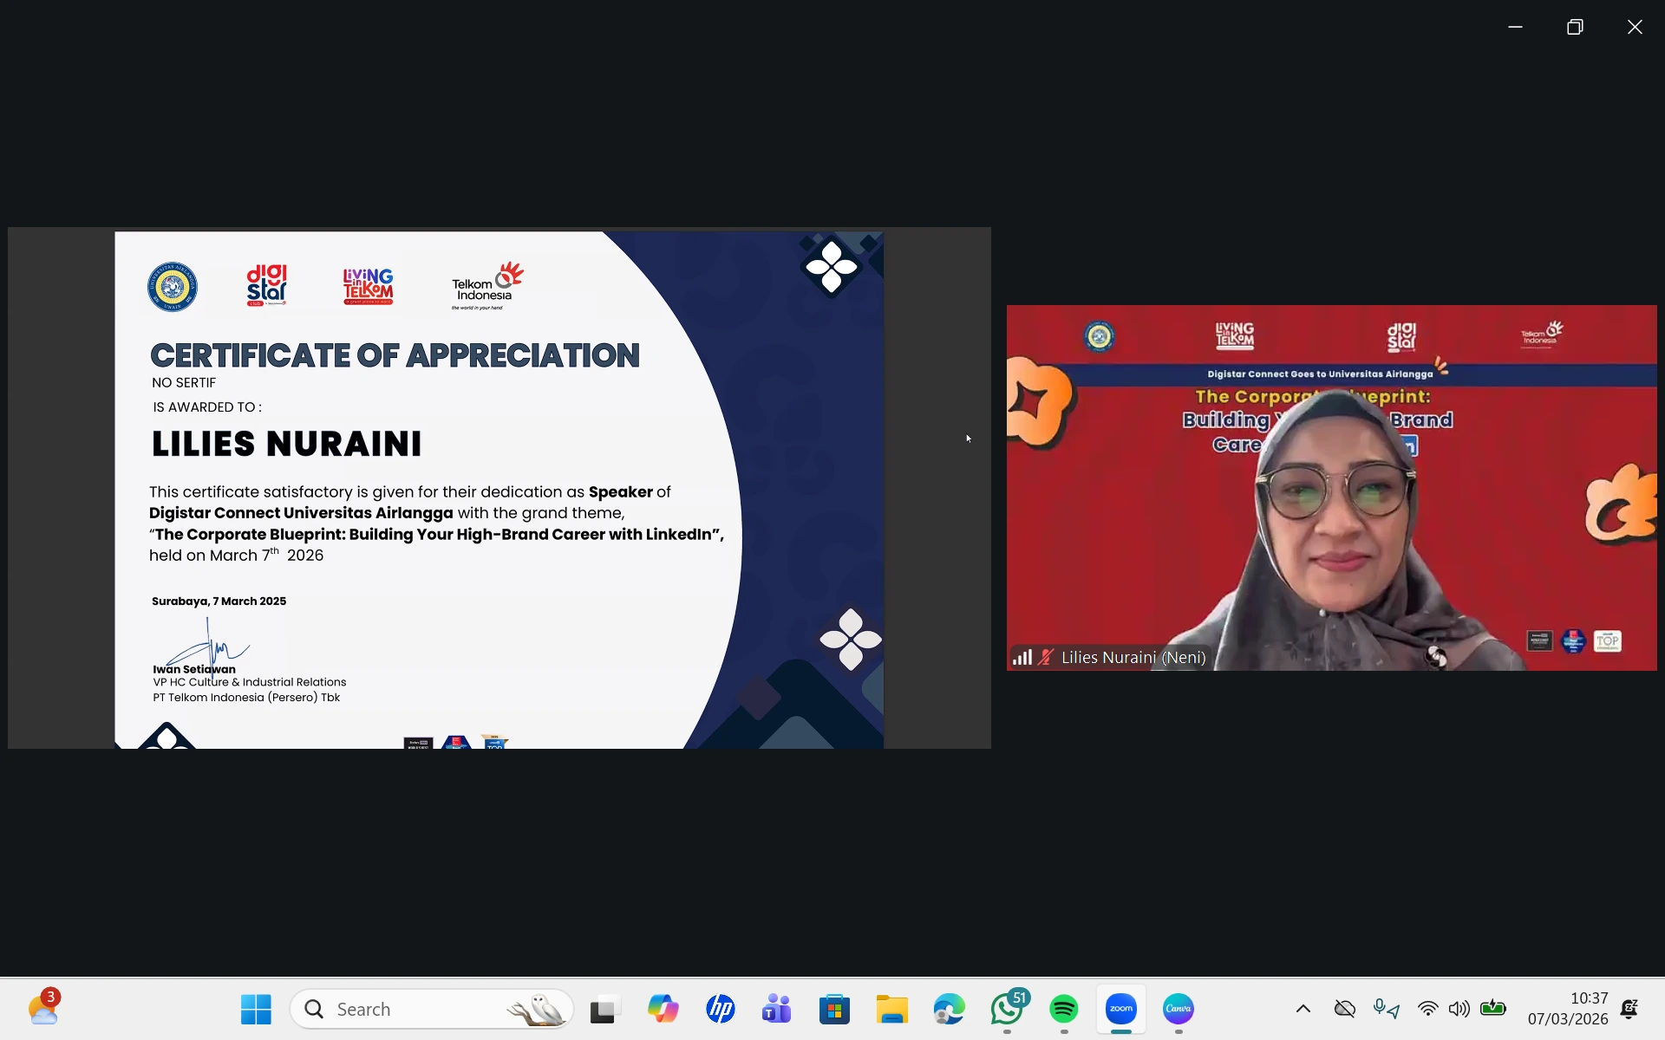Select Lilies Nuraini's video tile
This screenshot has width=1665, height=1040.
point(1331,488)
